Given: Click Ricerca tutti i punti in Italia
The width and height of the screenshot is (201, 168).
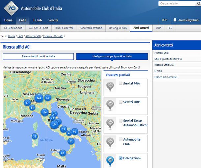Looking at the screenshot, I should point(38,56).
